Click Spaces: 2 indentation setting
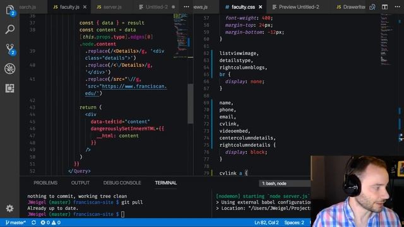404x227 pixels. pyautogui.click(x=294, y=223)
